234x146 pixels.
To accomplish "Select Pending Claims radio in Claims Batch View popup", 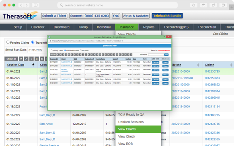I will pos(51,51).
